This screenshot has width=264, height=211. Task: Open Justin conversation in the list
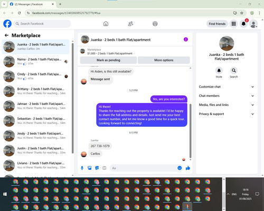pos(36,150)
